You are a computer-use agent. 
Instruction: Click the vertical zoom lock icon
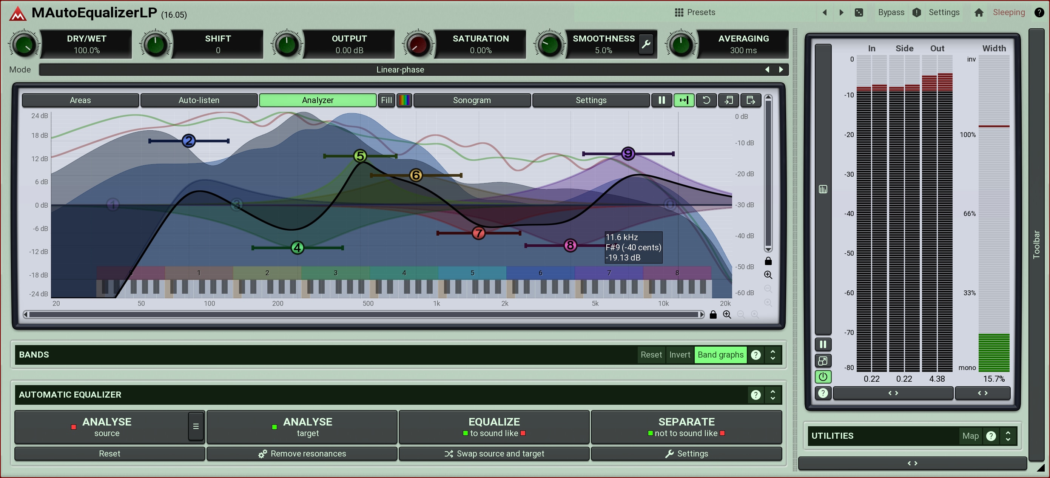point(768,261)
